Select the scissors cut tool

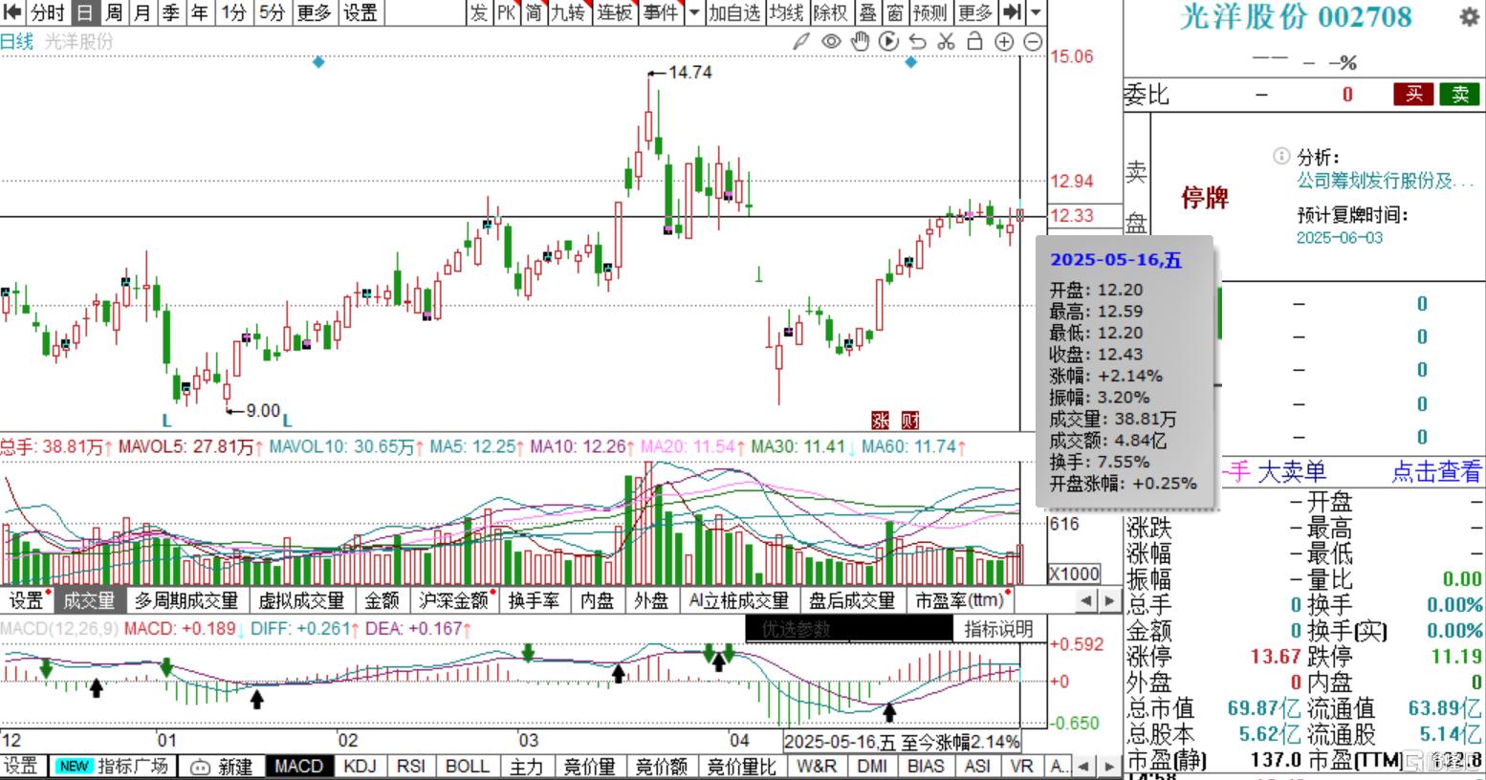[x=946, y=41]
